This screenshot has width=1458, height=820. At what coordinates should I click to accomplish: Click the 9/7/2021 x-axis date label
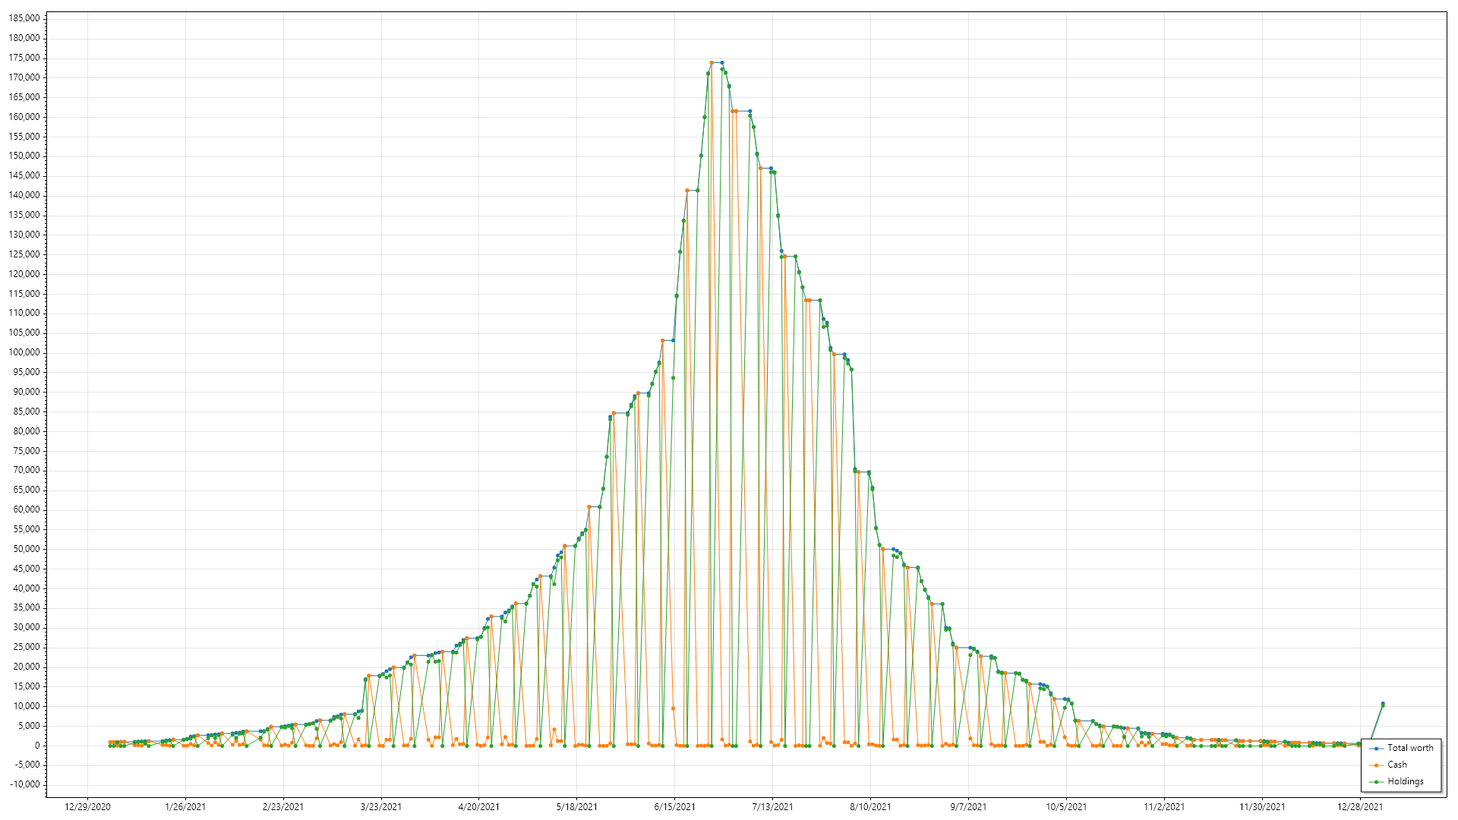(969, 807)
